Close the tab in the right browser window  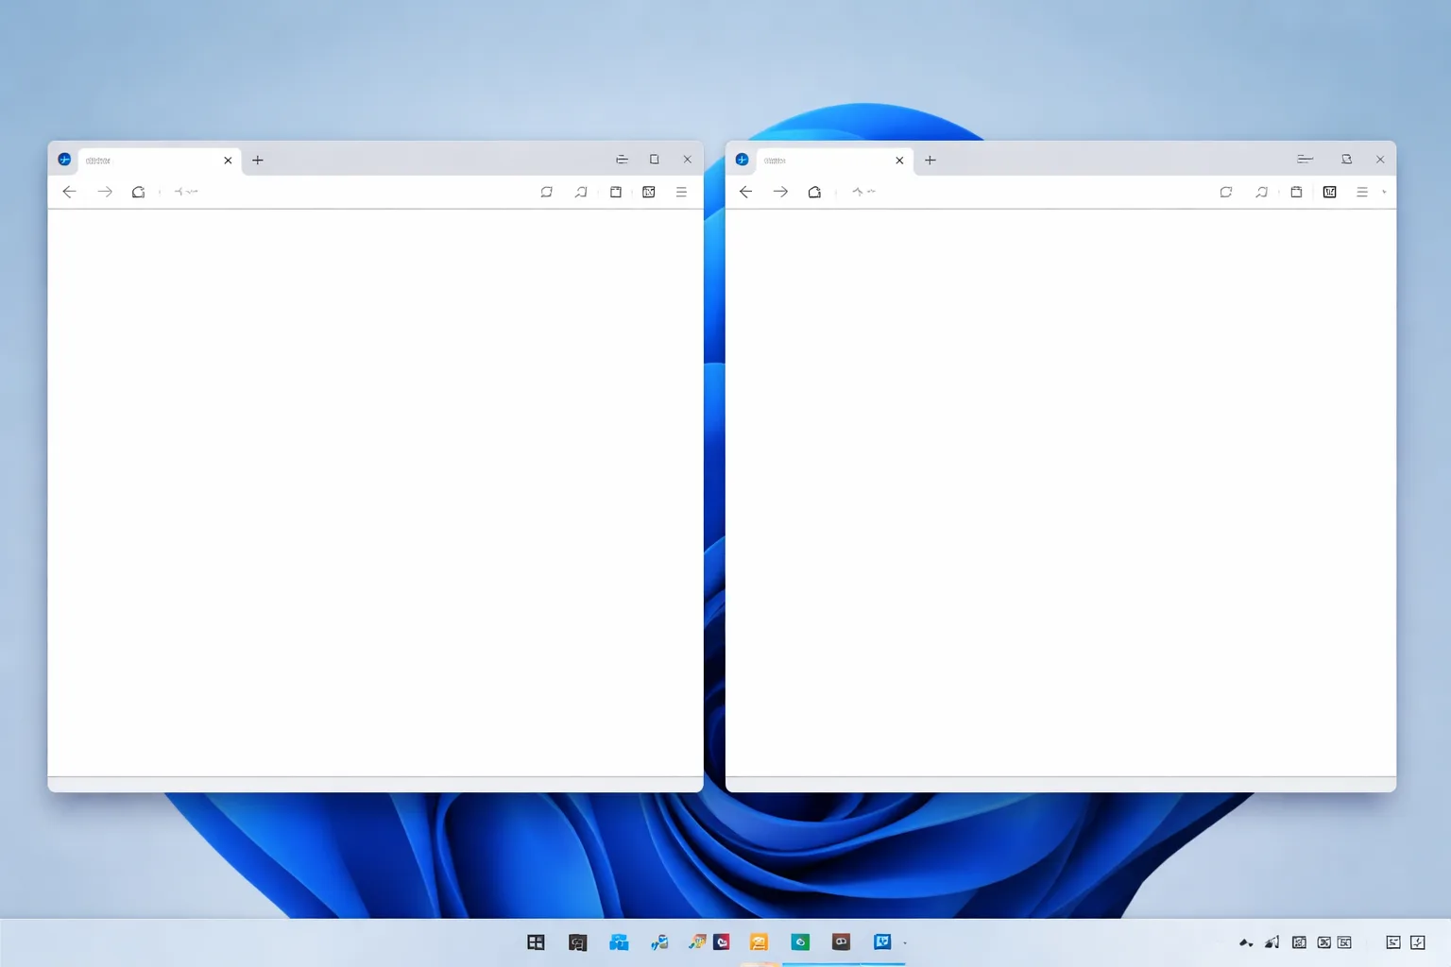899,161
